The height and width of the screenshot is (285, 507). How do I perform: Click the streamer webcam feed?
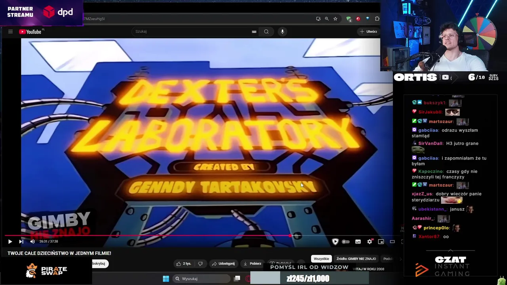444,36
